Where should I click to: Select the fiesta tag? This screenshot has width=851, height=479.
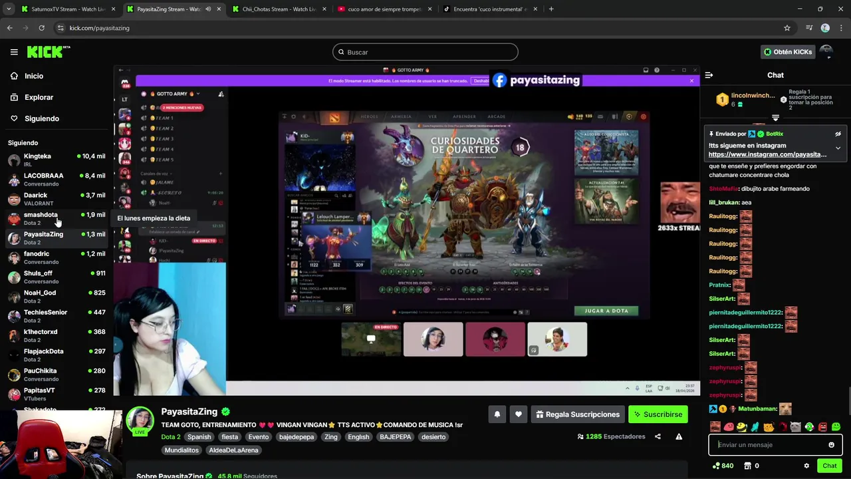[x=229, y=436]
